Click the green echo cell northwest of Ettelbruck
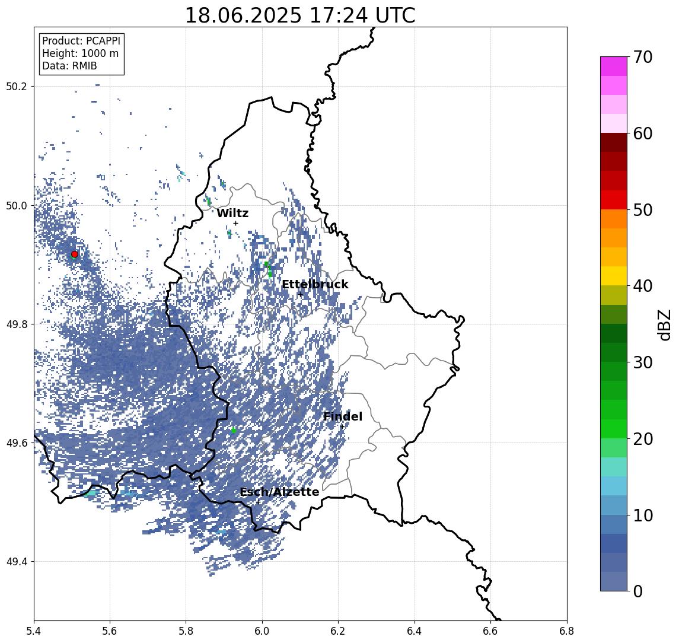 pos(269,269)
